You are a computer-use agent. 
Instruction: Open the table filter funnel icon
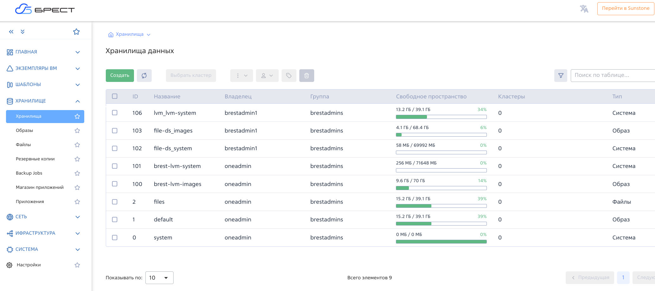click(x=561, y=76)
